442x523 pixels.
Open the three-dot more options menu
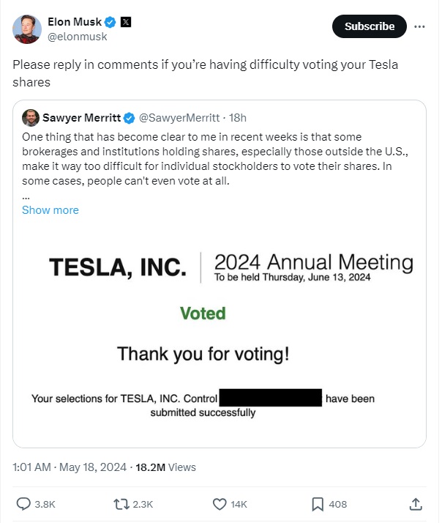[419, 26]
